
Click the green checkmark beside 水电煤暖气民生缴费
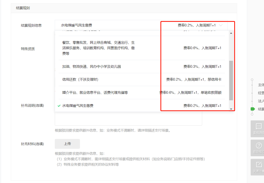tap(59, 106)
